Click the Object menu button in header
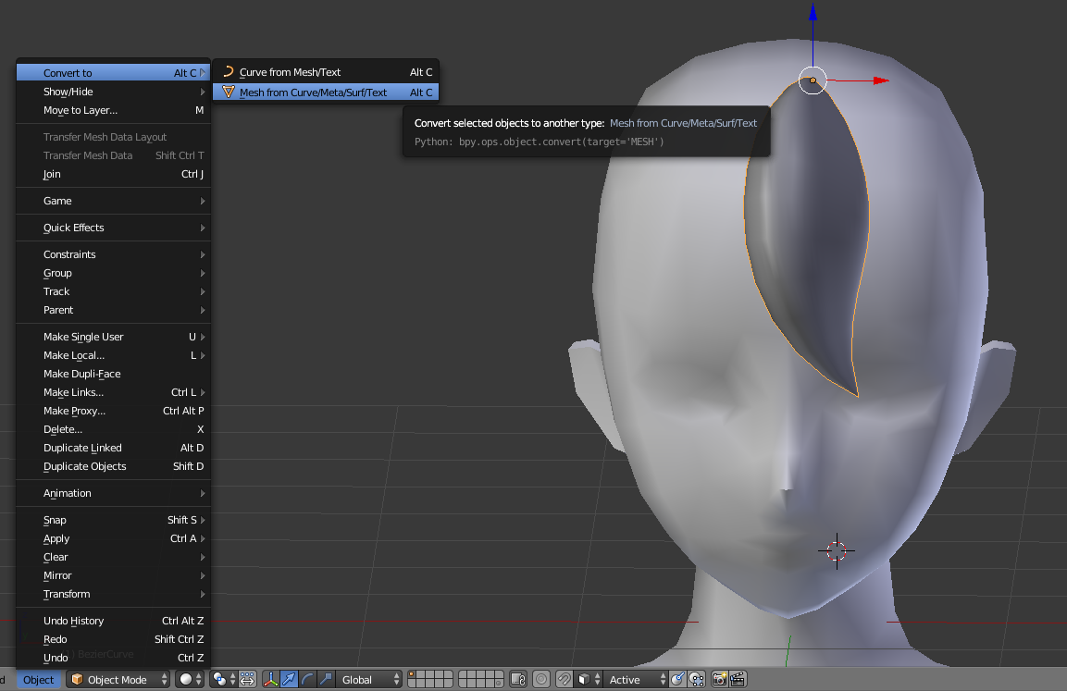This screenshot has height=691, width=1067. click(38, 680)
